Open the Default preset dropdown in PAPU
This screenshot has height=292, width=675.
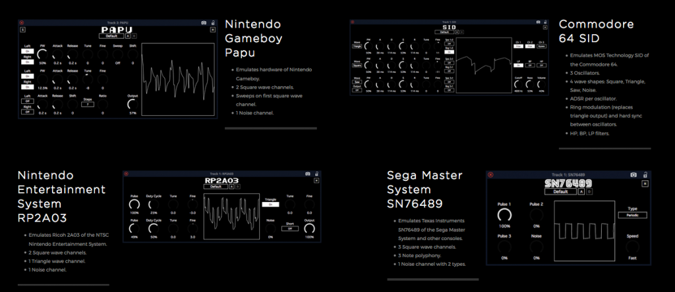pos(111,36)
